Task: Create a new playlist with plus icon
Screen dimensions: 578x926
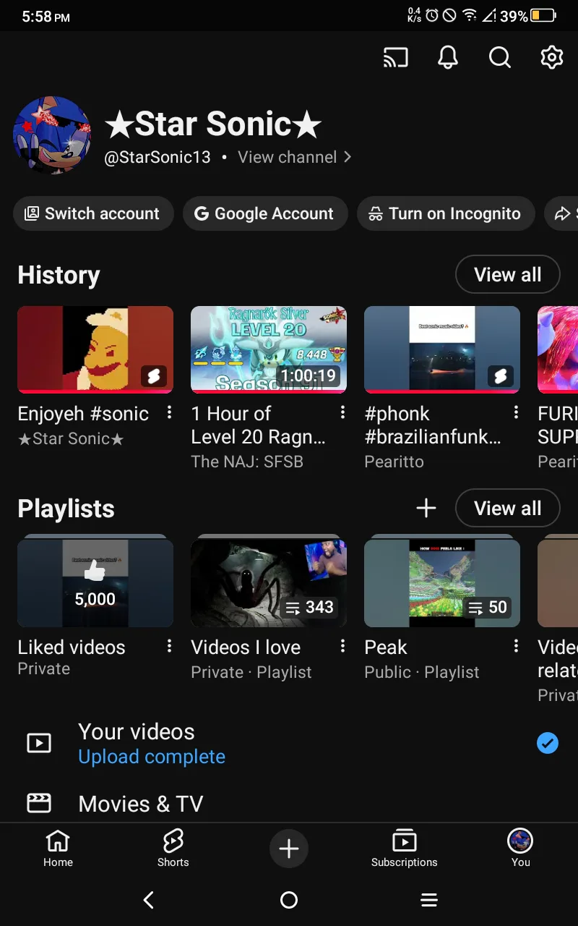Action: (426, 509)
